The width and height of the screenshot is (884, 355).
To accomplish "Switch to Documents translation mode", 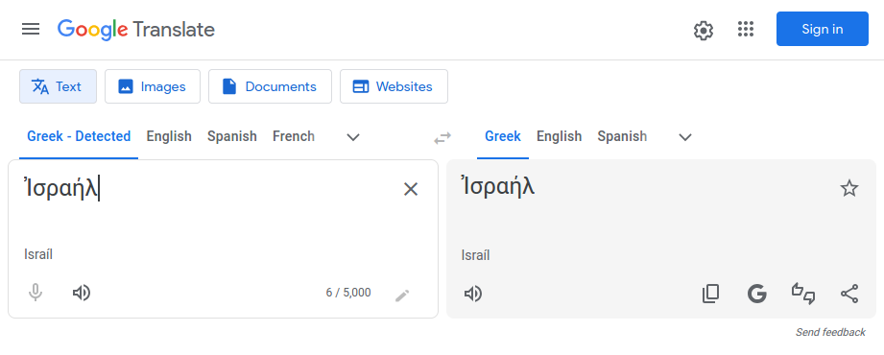I will pos(270,86).
